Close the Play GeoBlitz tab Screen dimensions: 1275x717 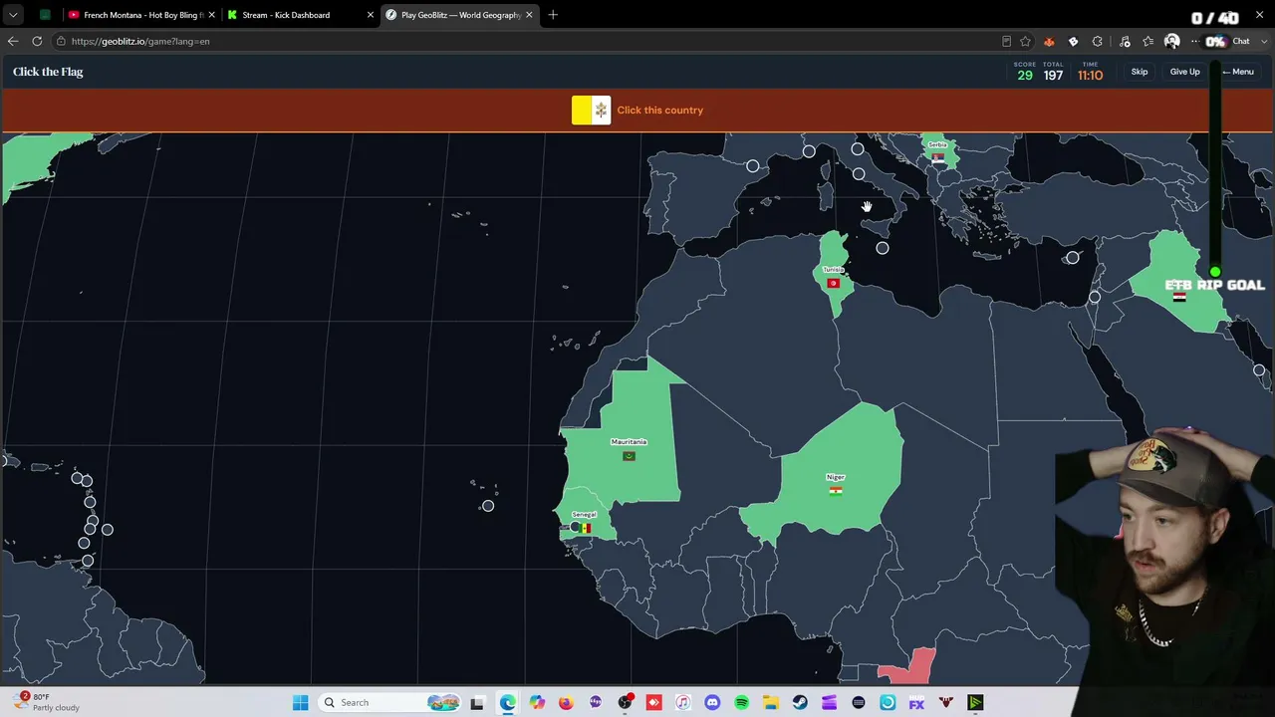click(x=529, y=15)
